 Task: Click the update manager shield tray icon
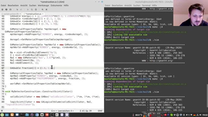pos(181,115)
